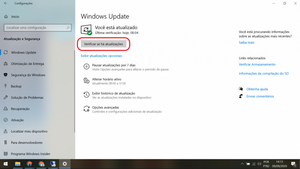
Task: Open Verificar Armazenamento link
Action: pos(257,64)
